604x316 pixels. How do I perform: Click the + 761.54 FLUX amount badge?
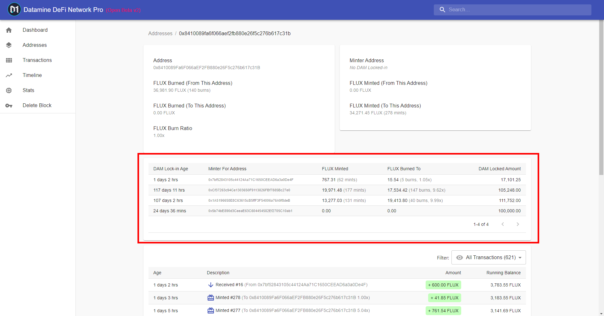point(443,311)
